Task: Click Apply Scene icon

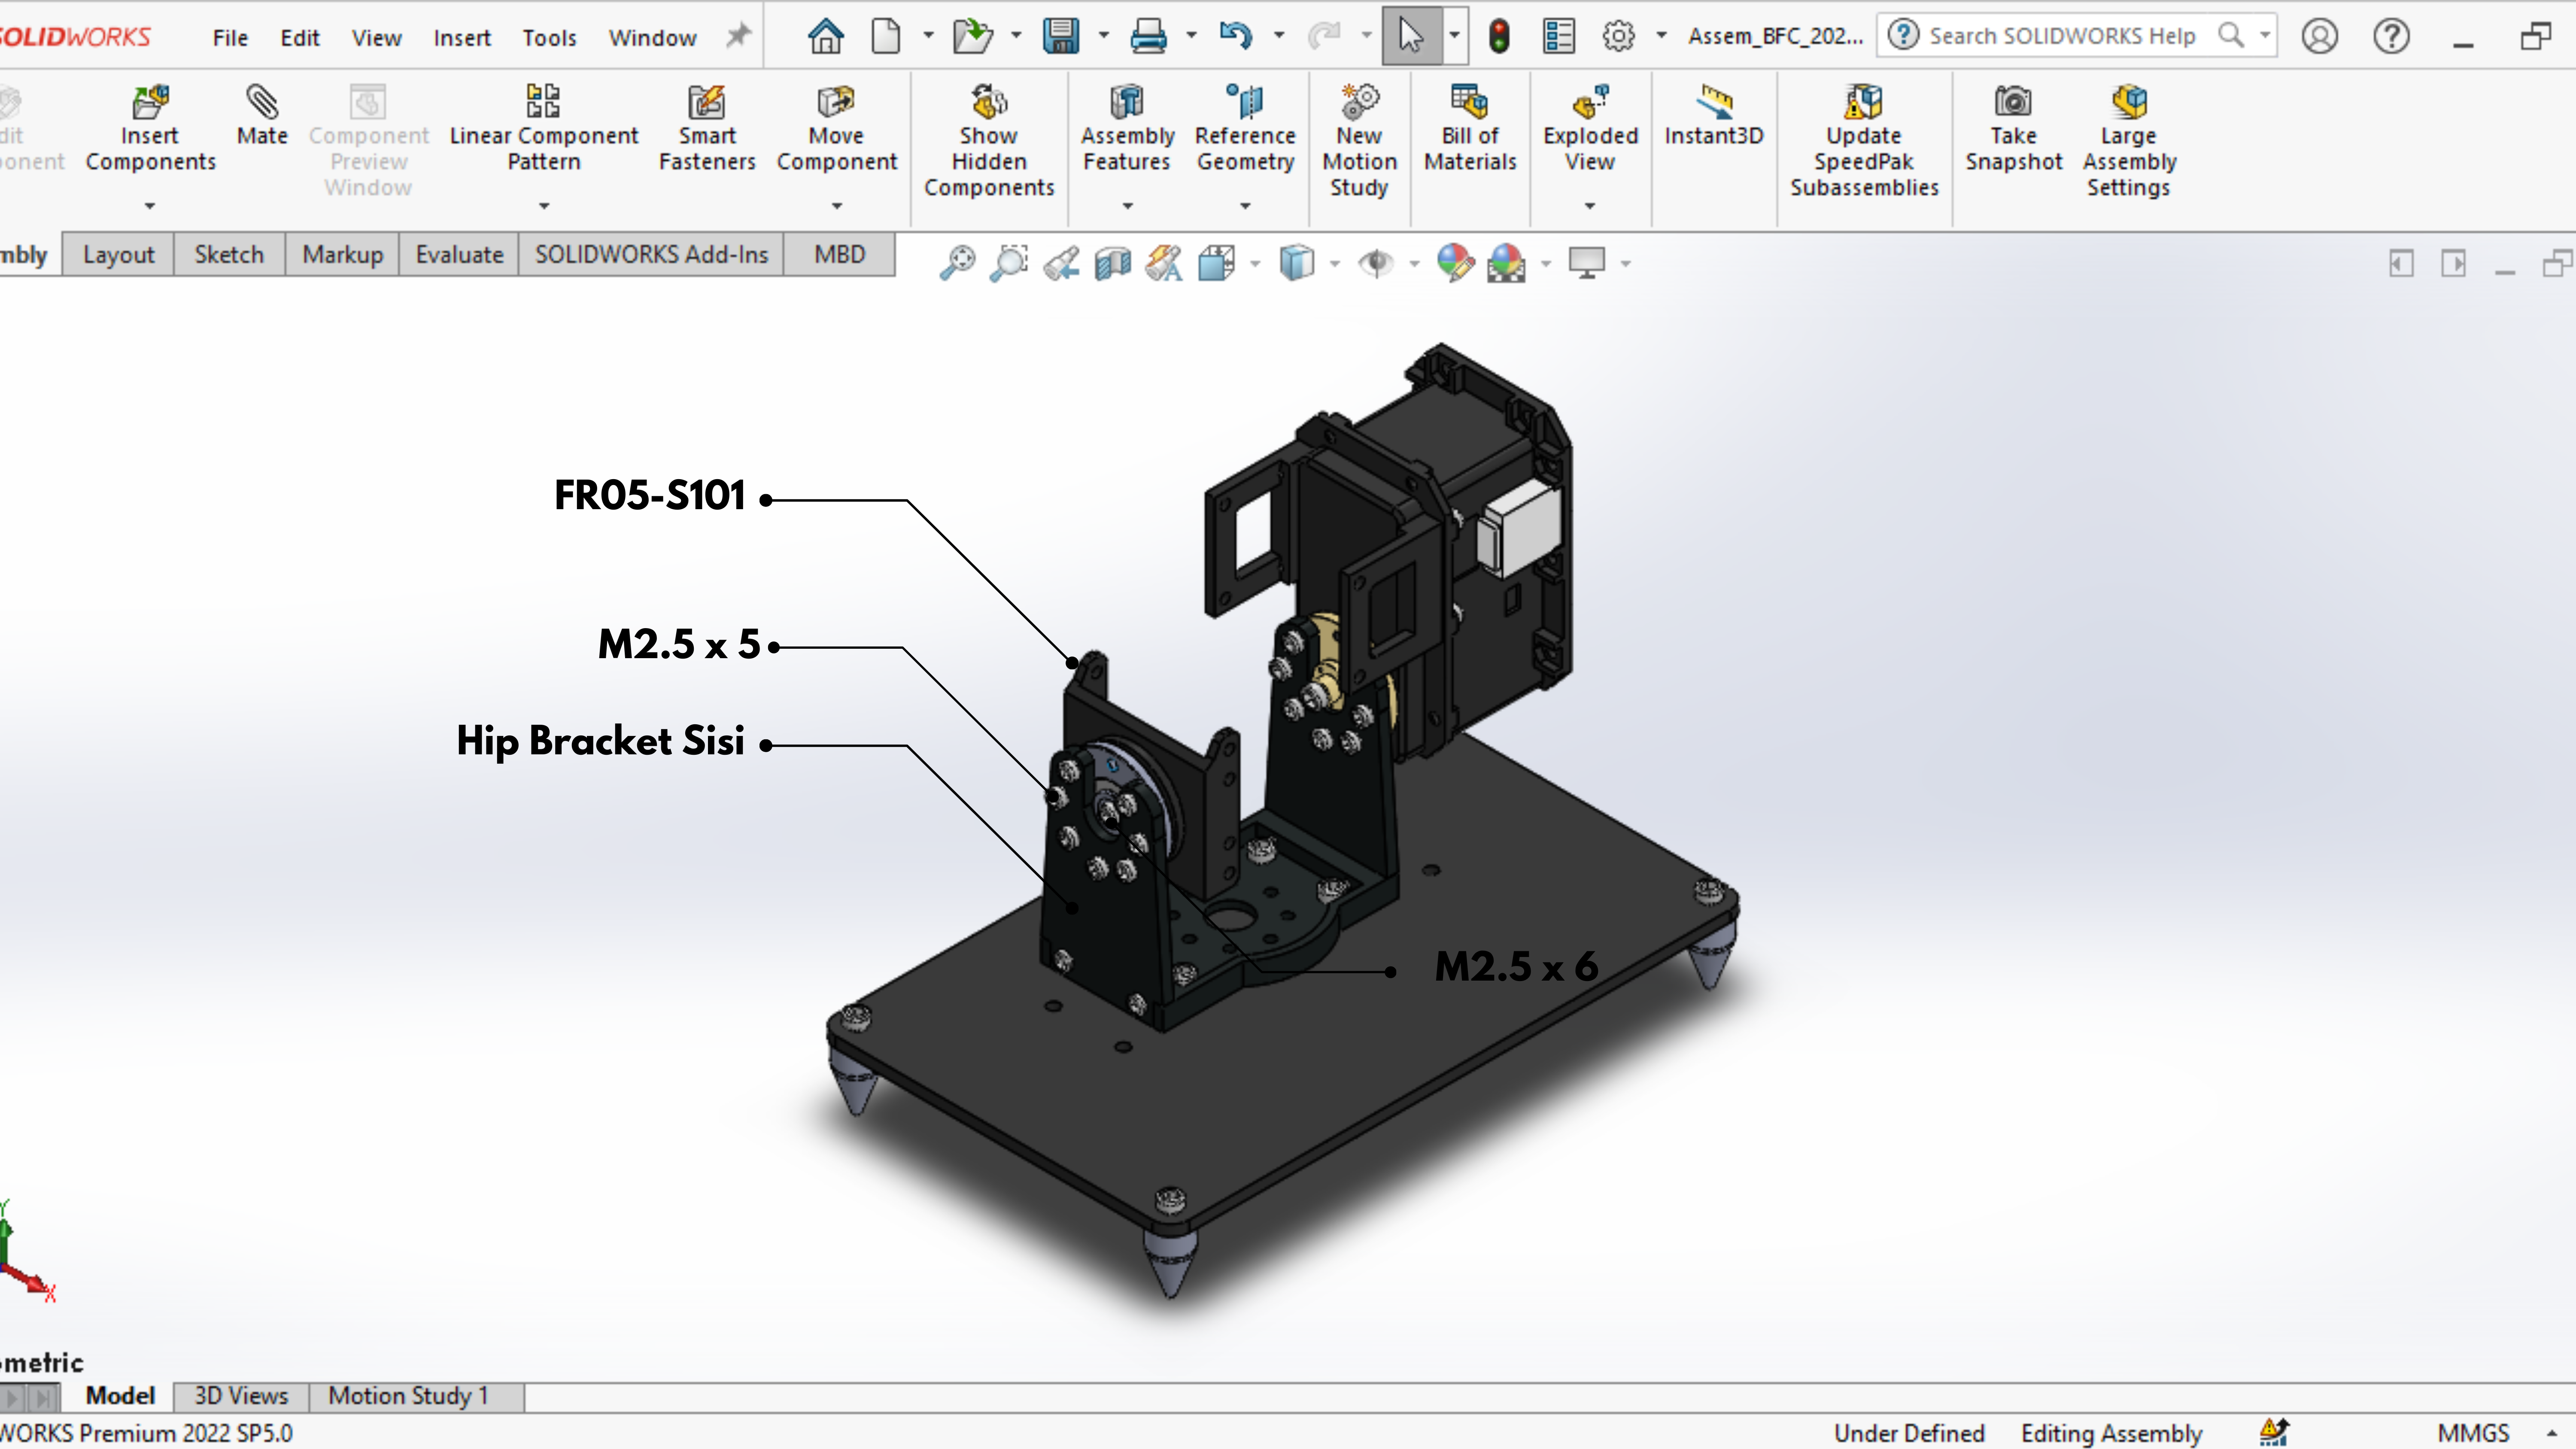Action: point(1506,263)
